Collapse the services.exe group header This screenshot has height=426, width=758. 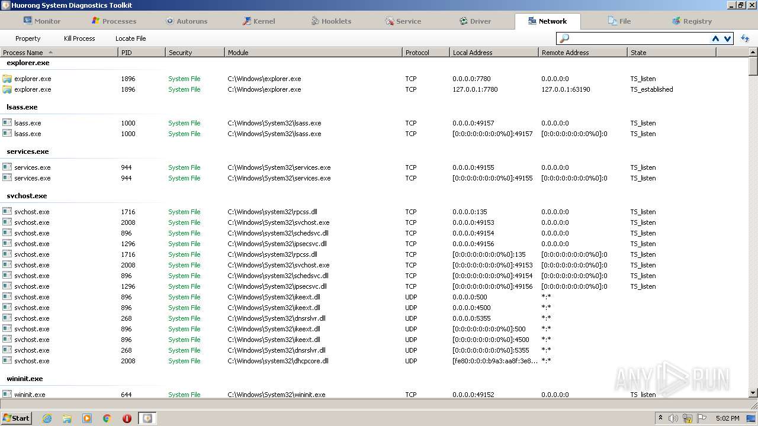tap(27, 151)
